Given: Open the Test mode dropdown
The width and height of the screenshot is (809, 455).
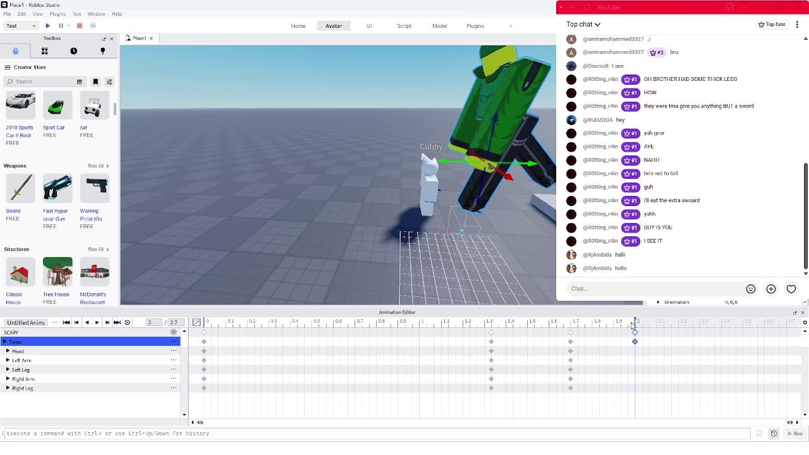Looking at the screenshot, I should coord(21,26).
